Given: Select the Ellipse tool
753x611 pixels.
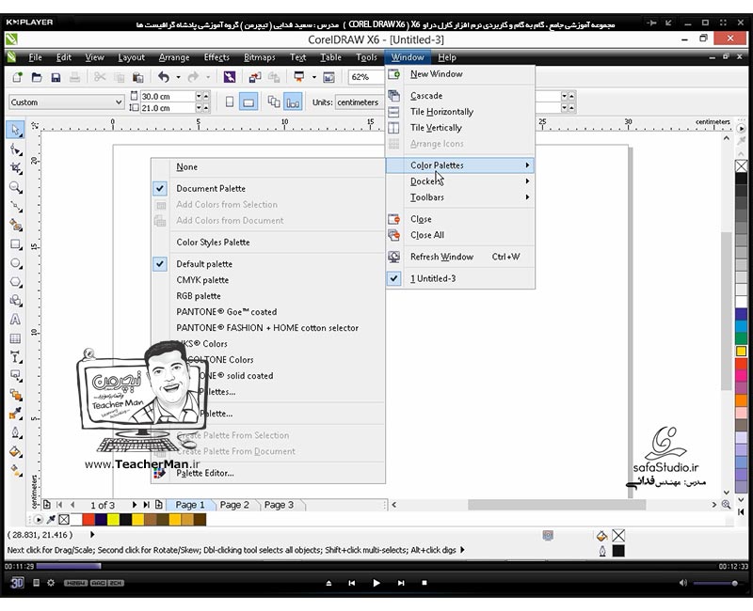Looking at the screenshot, I should (x=15, y=263).
